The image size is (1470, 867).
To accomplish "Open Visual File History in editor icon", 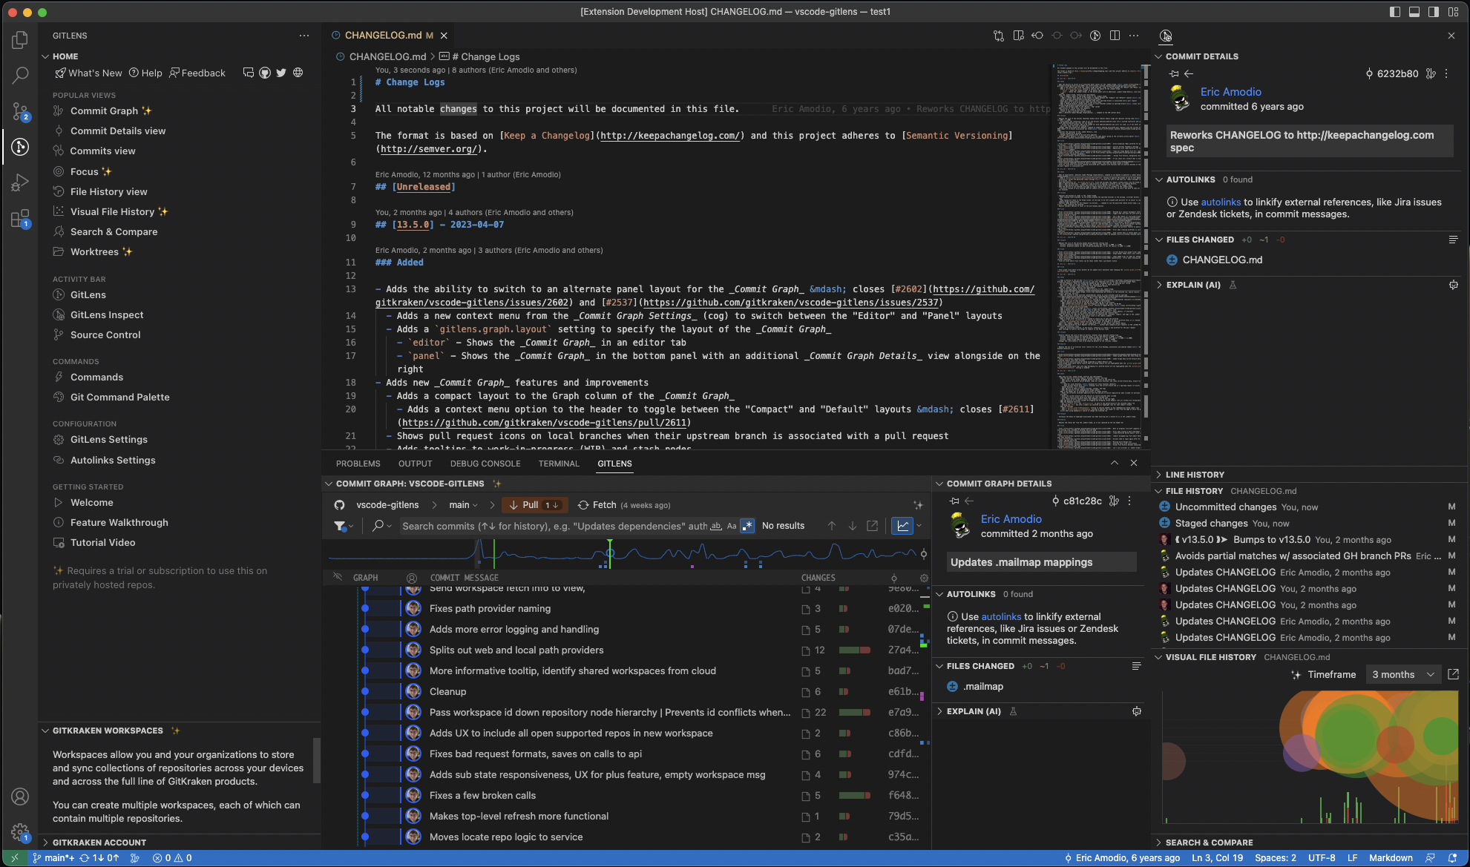I will pos(1453,674).
